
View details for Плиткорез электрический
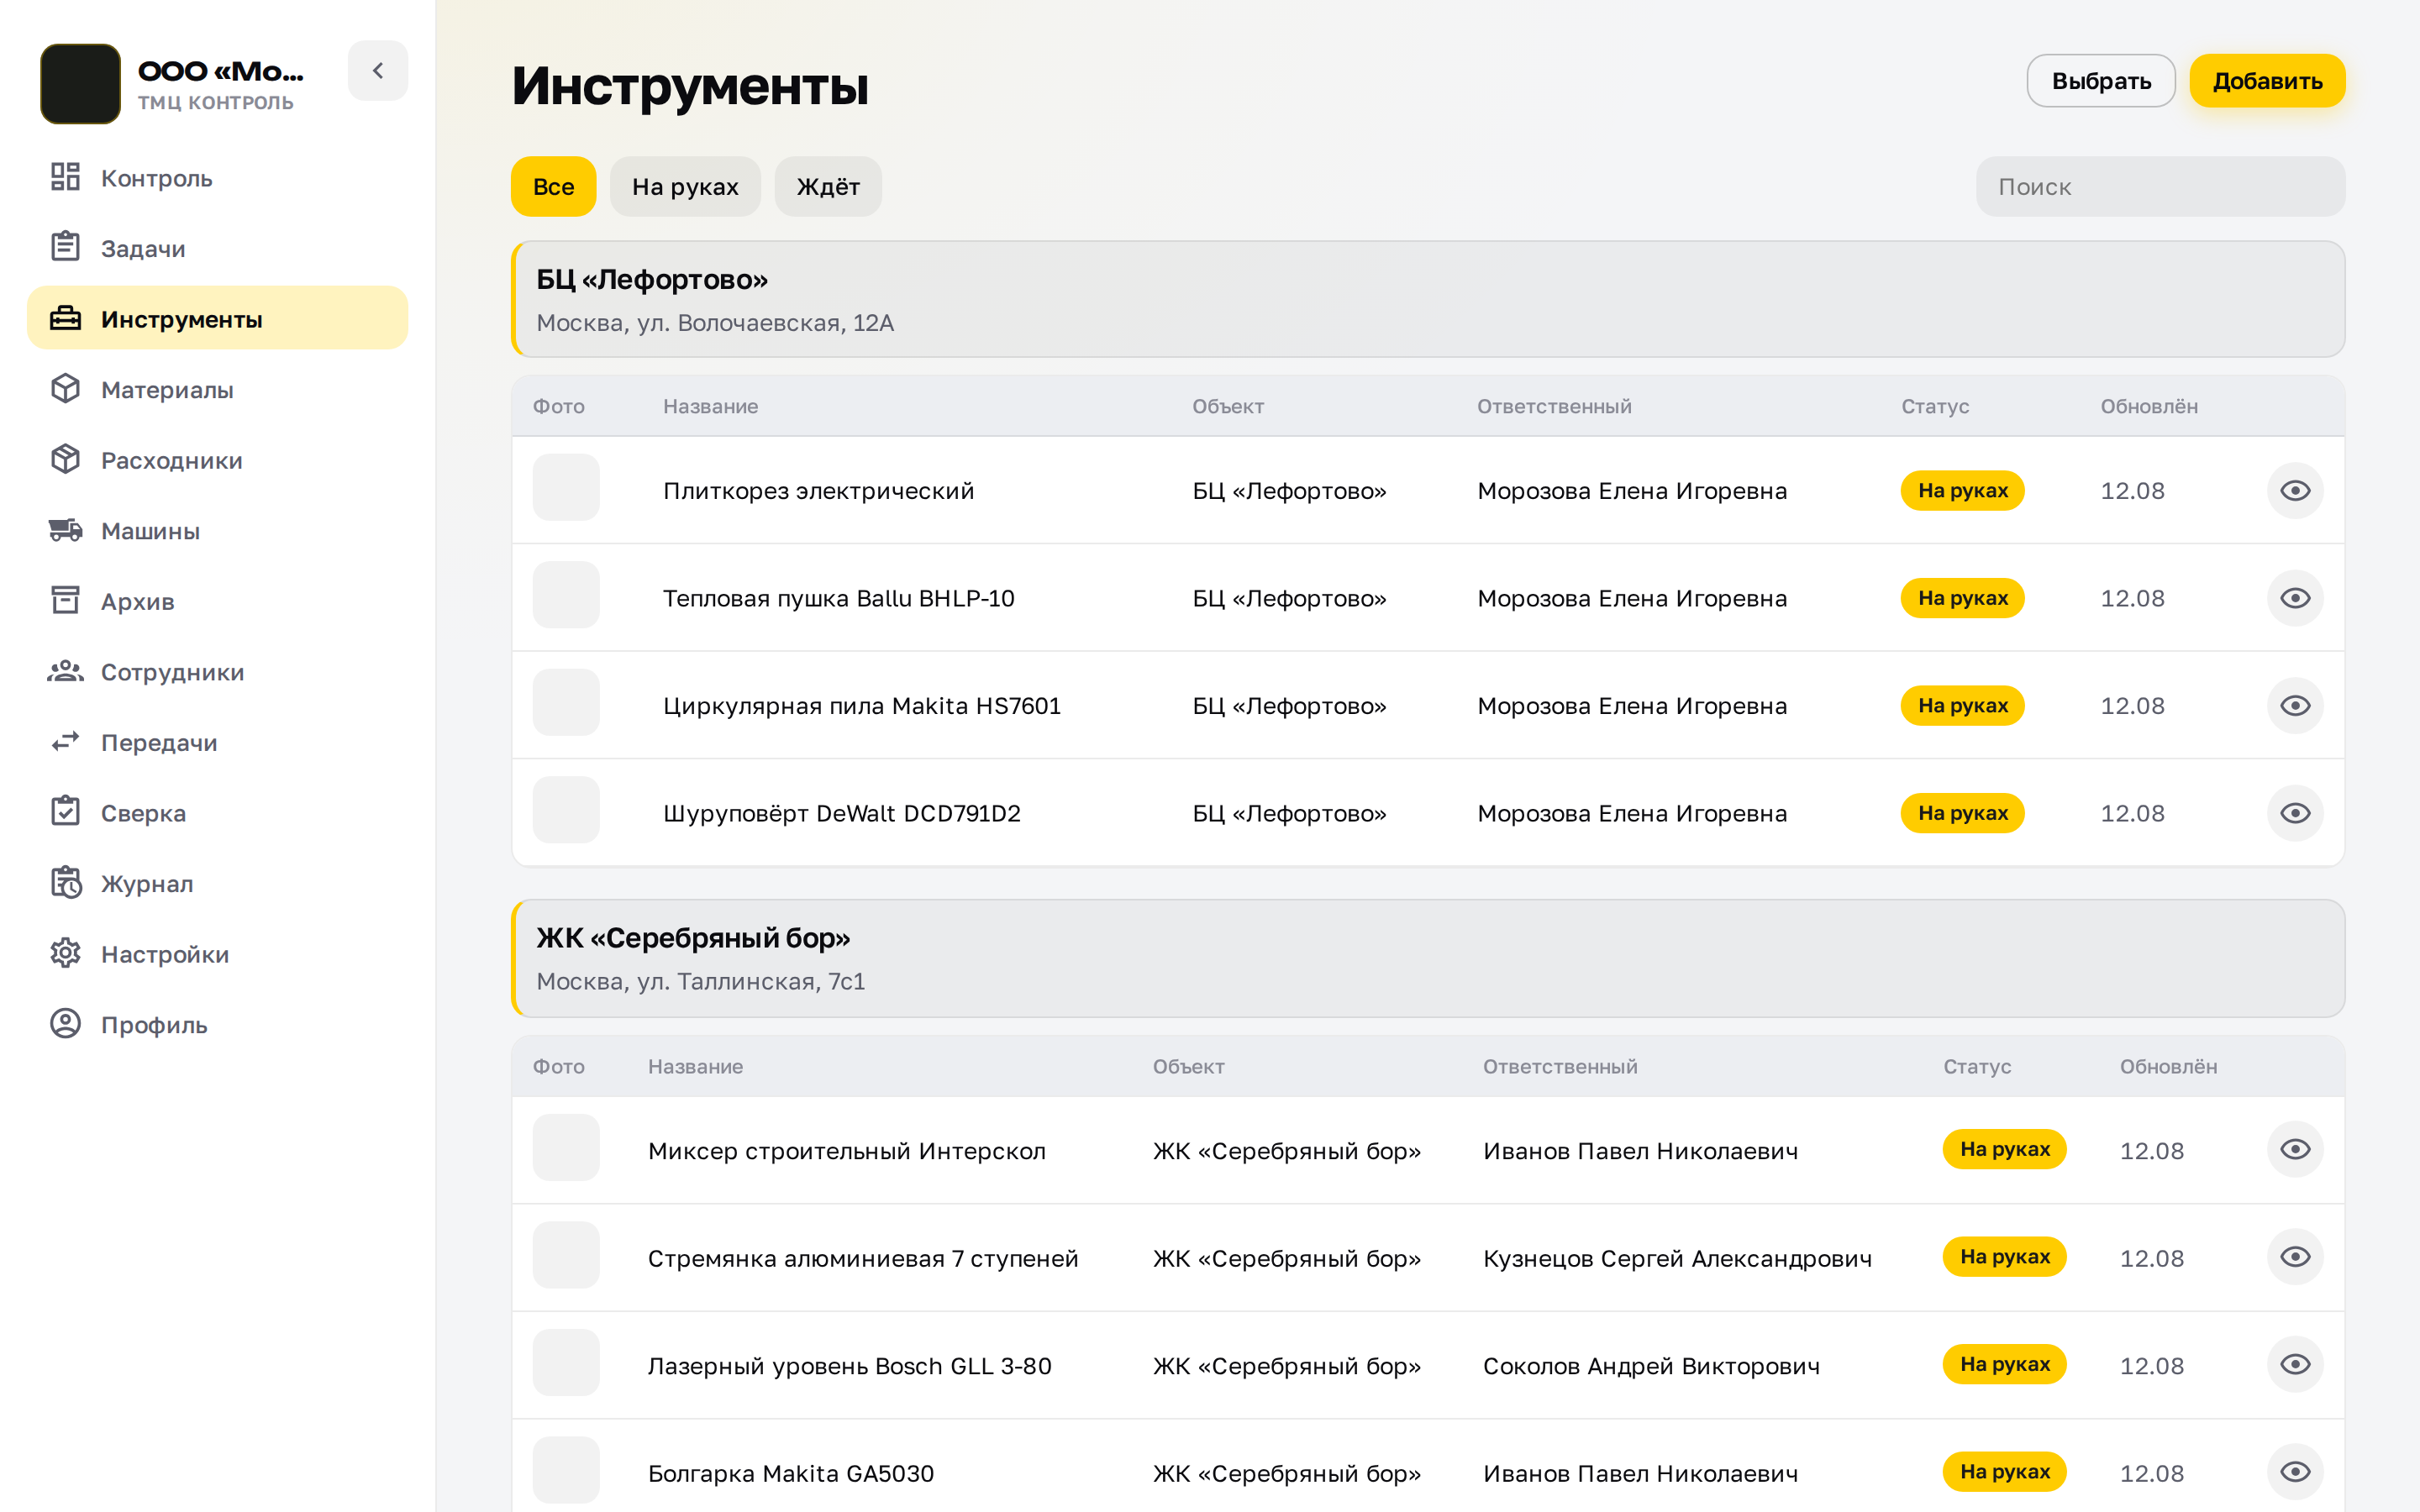point(2295,491)
